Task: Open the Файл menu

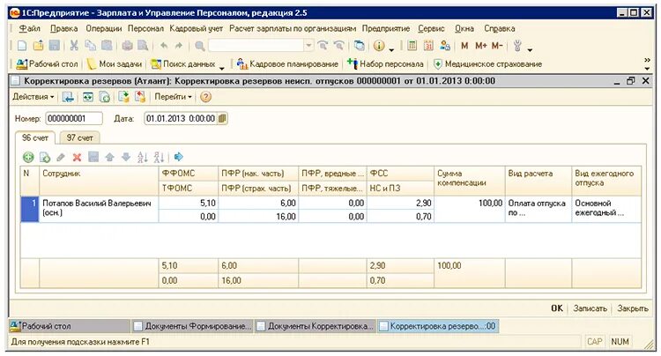Action: tap(29, 29)
